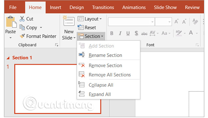Open the Copy dropdown arrow
This screenshot has width=208, height=118.
pos(41,28)
